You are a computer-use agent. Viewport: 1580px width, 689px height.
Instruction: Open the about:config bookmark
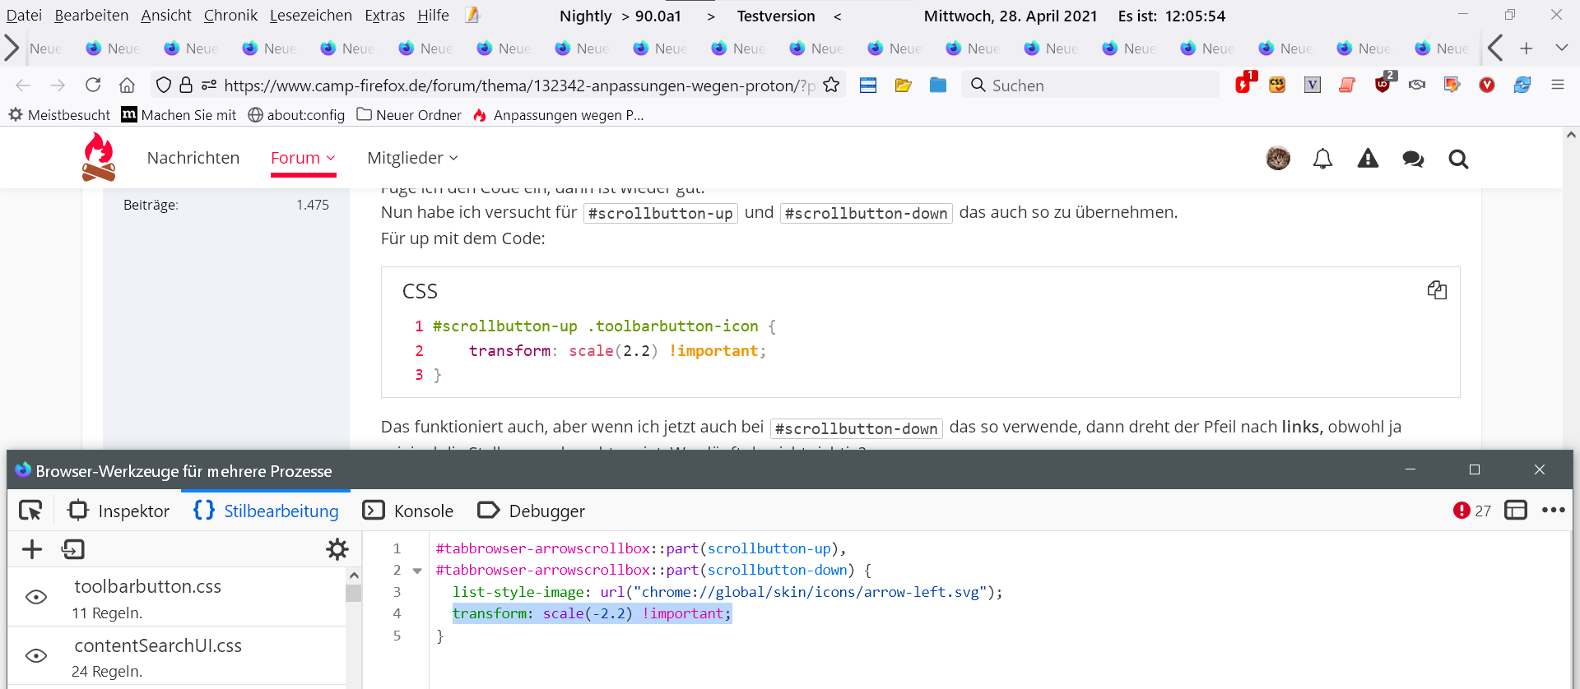click(296, 115)
